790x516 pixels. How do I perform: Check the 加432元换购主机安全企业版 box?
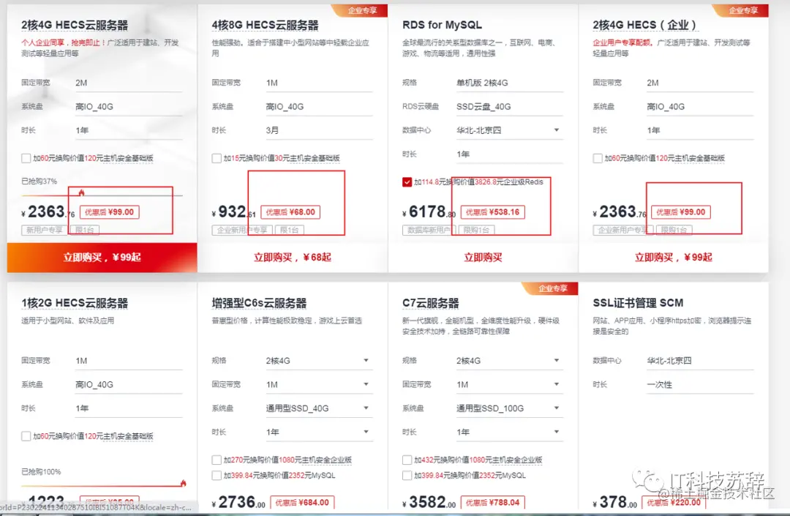click(407, 460)
